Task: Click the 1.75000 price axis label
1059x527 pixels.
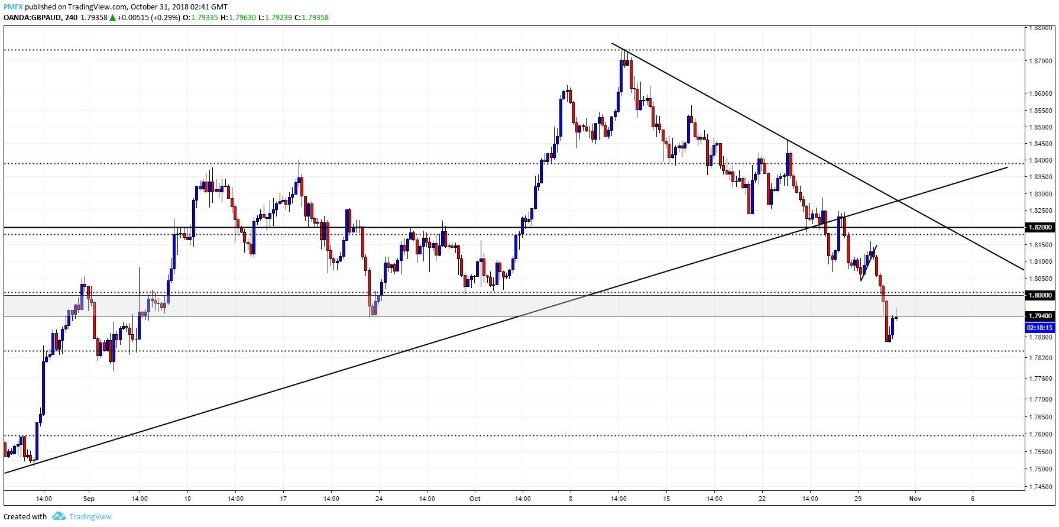Action: point(1041,469)
